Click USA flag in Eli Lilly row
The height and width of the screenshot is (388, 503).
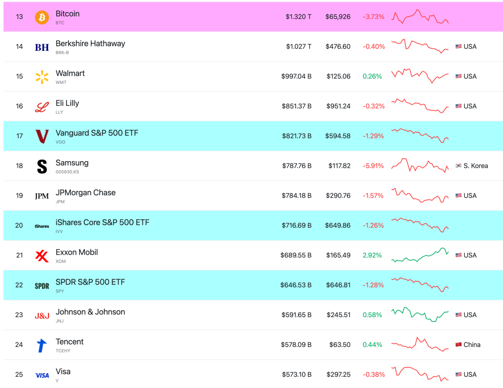coord(458,106)
